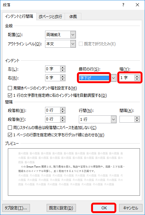This screenshot has height=215, width=145.
Task: Open the 体裁 tab
Action: (x=73, y=16)
